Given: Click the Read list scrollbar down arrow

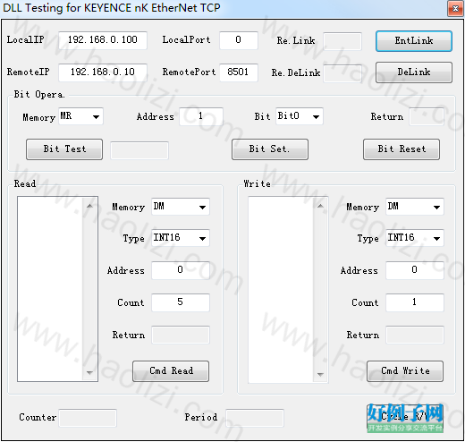Looking at the screenshot, I should coord(89,372).
